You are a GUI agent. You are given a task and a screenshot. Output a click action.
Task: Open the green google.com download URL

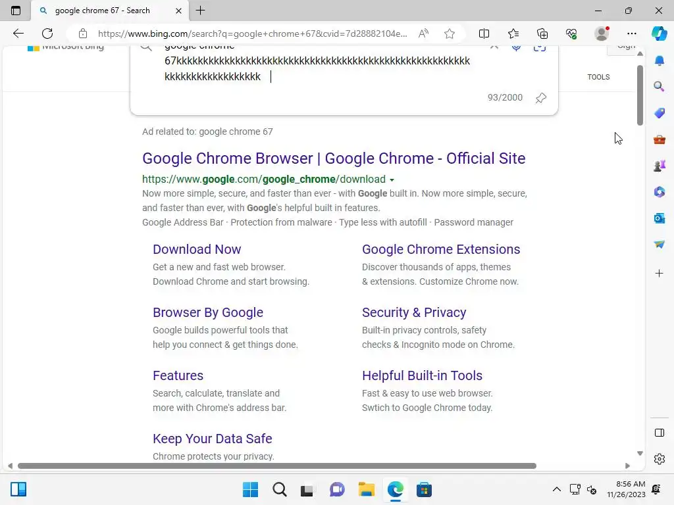coord(264,179)
